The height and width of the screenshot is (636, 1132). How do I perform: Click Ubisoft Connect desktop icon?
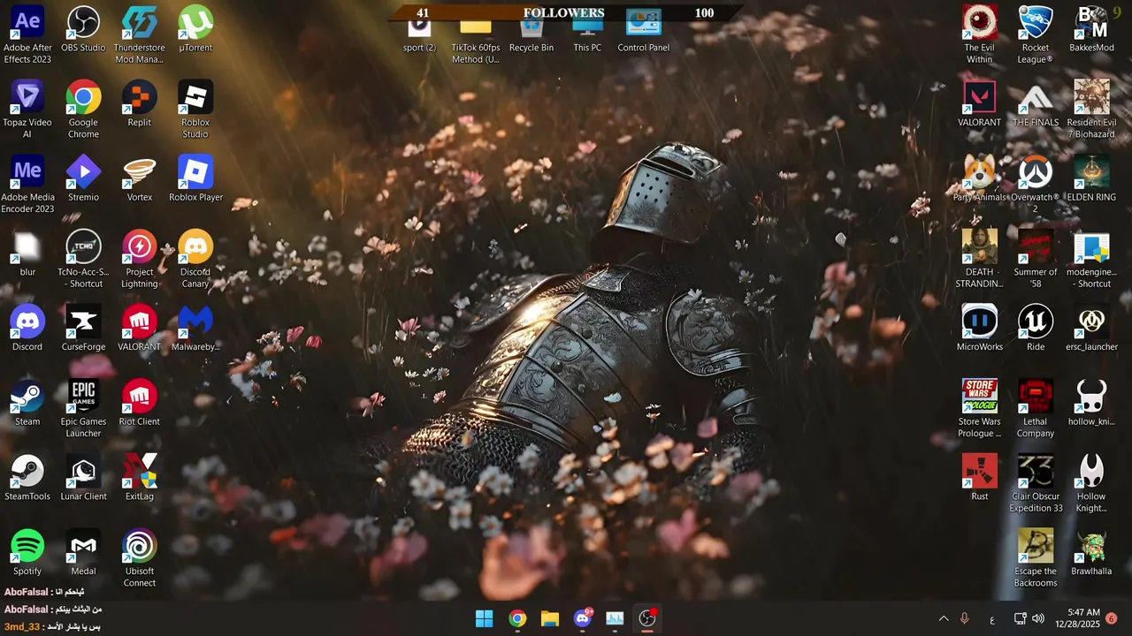140,558
